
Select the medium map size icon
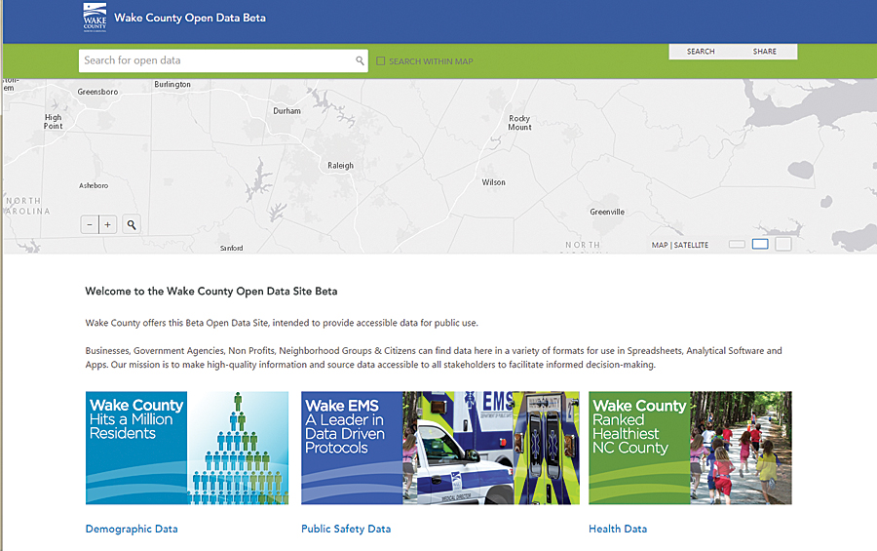coord(760,244)
